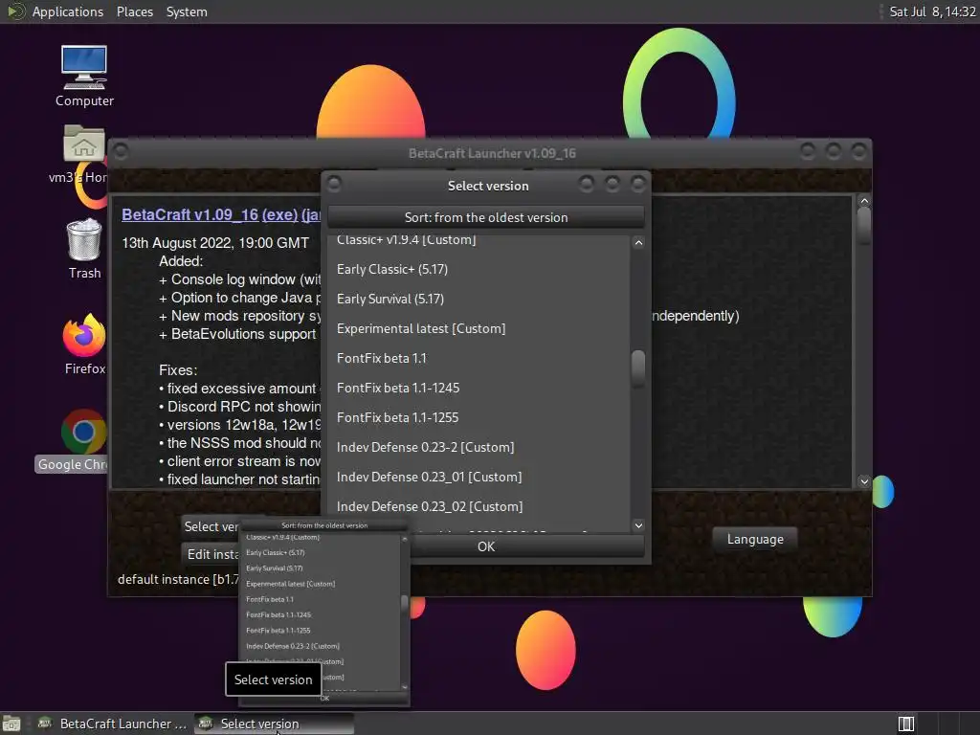Switch to BetaCraft Launcher taskbar entry

[x=113, y=724]
